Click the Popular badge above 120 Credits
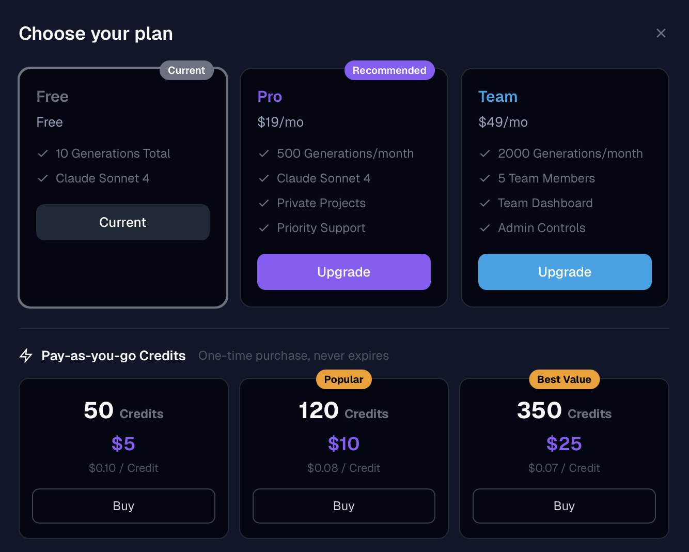Viewport: 689px width, 552px height. pos(343,379)
